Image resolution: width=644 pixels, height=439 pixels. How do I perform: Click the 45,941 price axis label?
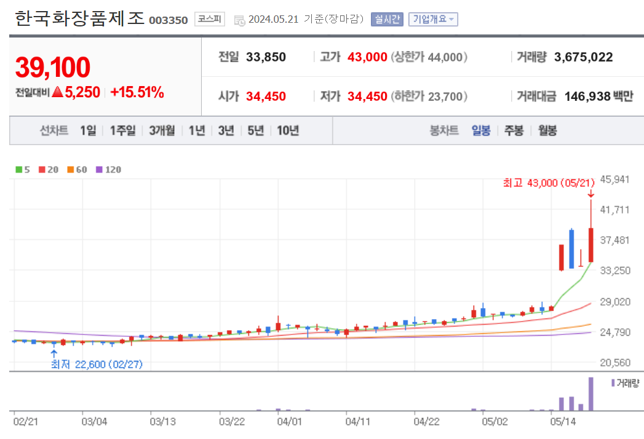coord(614,180)
